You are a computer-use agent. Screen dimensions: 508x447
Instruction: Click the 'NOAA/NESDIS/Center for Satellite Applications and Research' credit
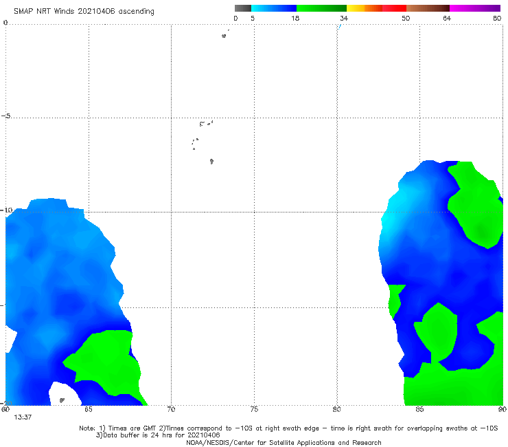pyautogui.click(x=284, y=443)
